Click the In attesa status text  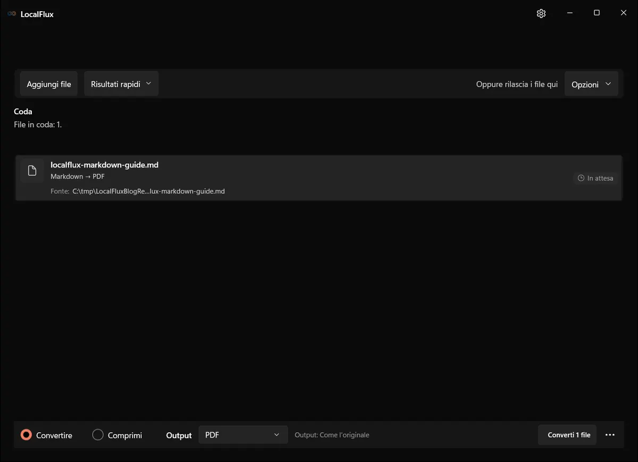(600, 178)
